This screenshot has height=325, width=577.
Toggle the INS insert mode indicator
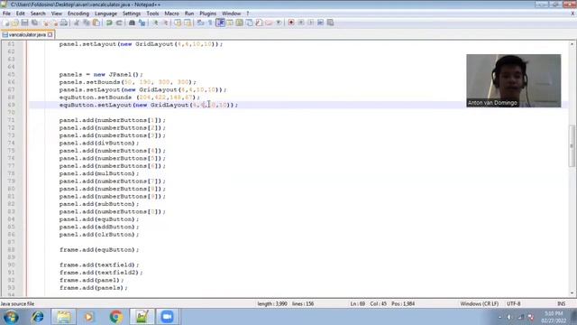pyautogui.click(x=561, y=304)
